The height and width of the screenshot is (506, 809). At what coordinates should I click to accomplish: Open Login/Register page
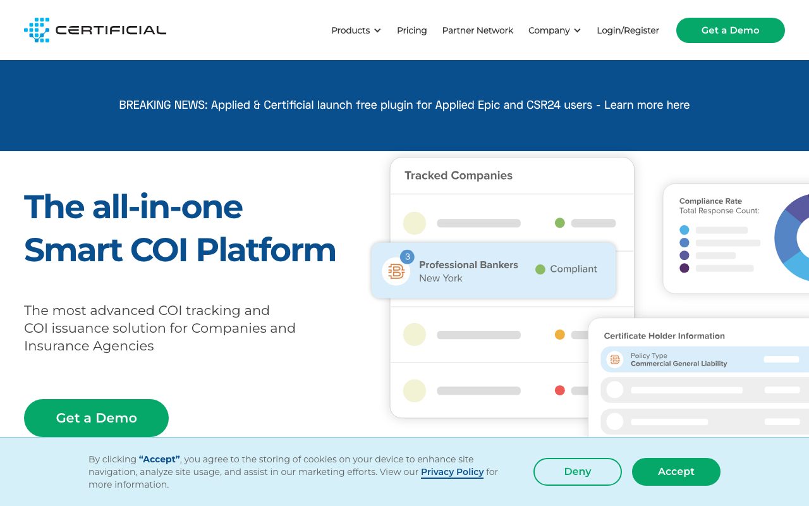pos(628,30)
